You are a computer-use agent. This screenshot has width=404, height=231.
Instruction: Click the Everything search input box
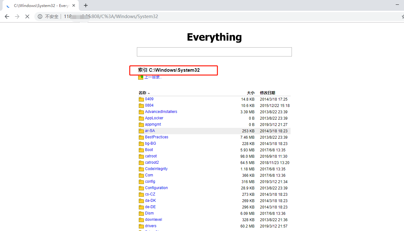(x=214, y=52)
